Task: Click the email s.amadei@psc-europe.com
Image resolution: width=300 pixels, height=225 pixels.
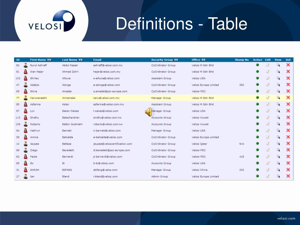Action: click(110, 91)
